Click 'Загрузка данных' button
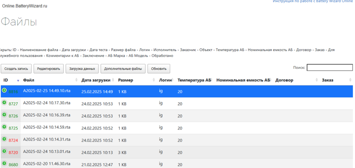This screenshot has width=355, height=168. [82, 69]
